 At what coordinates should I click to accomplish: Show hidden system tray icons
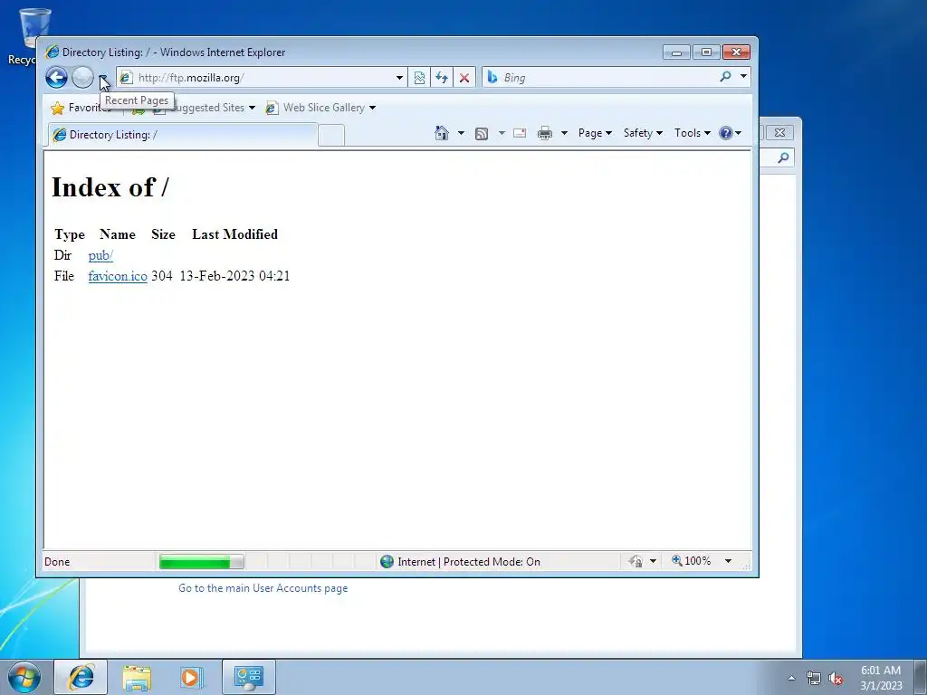point(791,678)
